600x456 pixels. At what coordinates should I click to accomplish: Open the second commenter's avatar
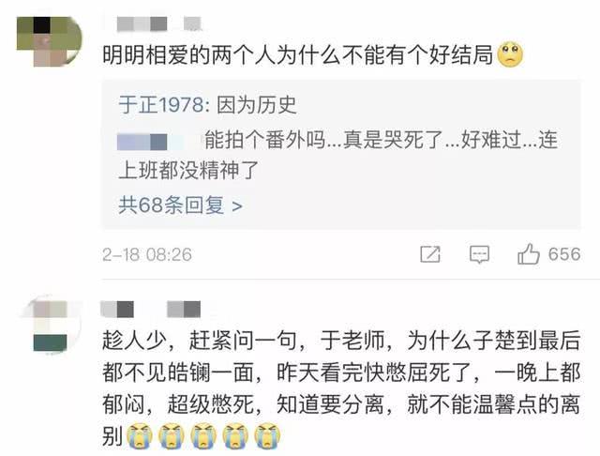50,327
